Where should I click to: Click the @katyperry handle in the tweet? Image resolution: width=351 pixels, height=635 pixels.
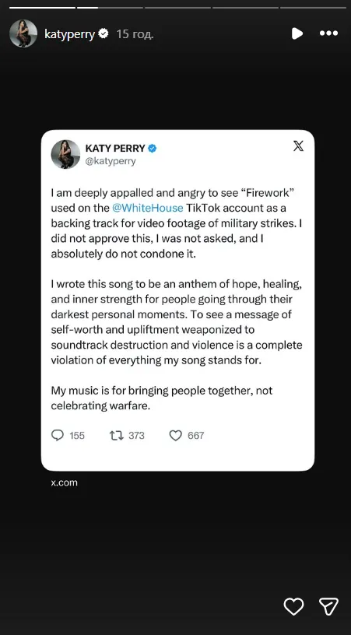point(110,161)
